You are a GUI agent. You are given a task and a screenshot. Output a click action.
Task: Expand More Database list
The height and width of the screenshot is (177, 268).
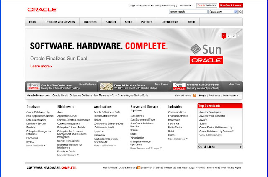tap(36, 146)
